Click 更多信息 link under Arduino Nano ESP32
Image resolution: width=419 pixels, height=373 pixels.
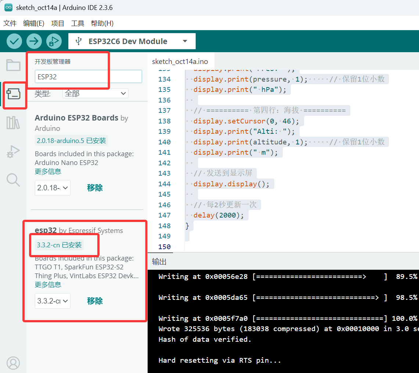pos(48,172)
